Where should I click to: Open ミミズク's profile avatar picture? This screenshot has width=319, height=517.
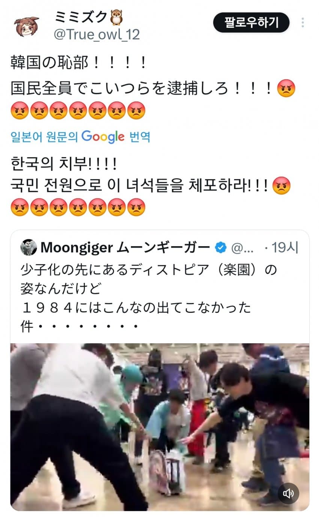pyautogui.click(x=26, y=26)
